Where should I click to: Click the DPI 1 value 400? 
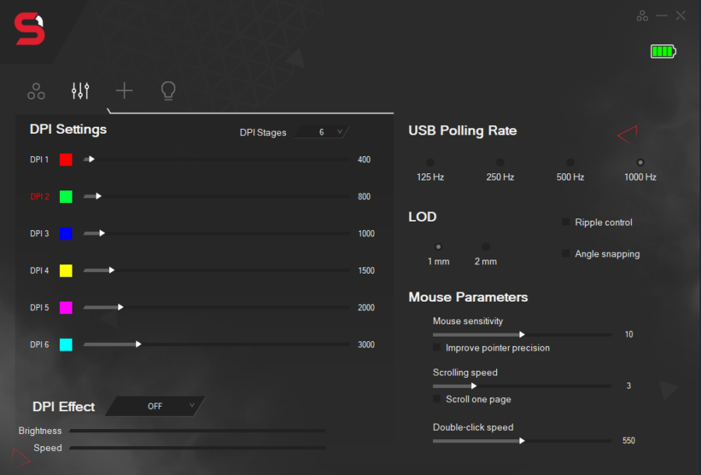pyautogui.click(x=364, y=159)
